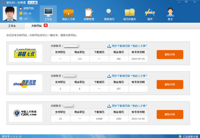Image resolution: width=200 pixels, height=138 pixels.
Task: Click the 前程无忧 51job logo
Action: tap(25, 53)
